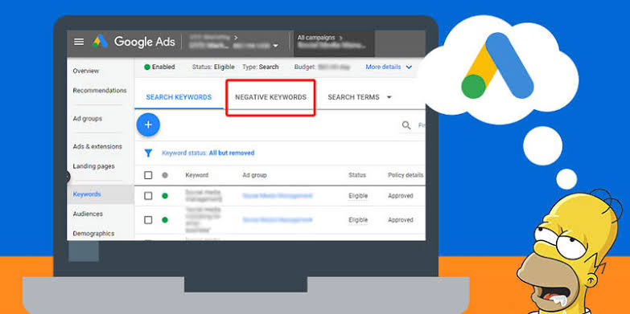Image resolution: width=630 pixels, height=314 pixels.
Task: Expand the More details chevron
Action: (409, 67)
